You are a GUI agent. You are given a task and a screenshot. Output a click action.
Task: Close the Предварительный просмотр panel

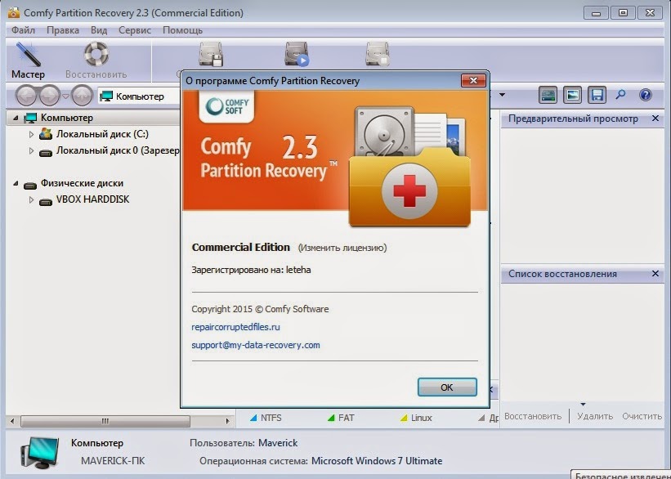tap(655, 119)
